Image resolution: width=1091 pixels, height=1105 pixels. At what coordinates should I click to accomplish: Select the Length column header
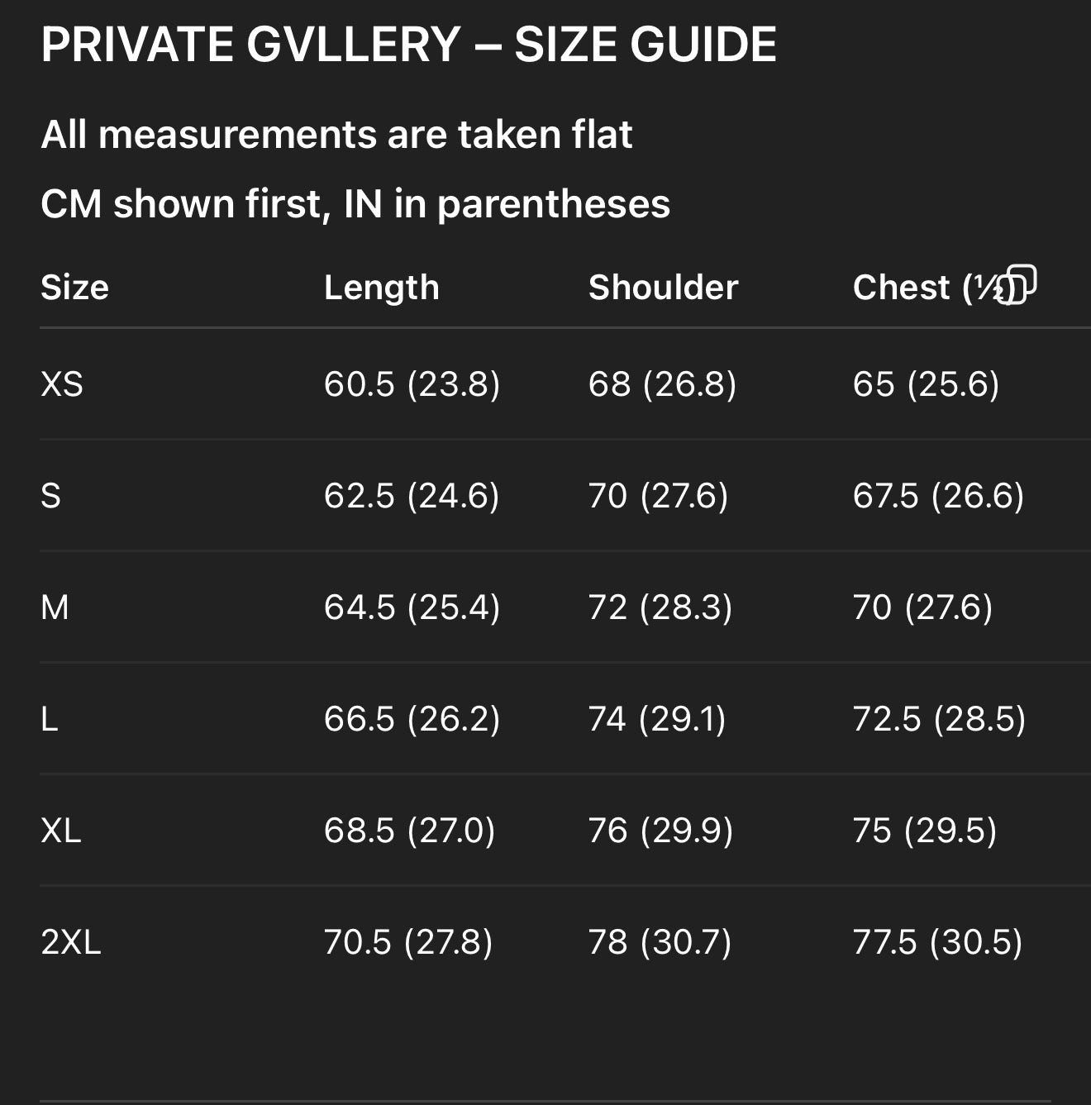pos(381,288)
